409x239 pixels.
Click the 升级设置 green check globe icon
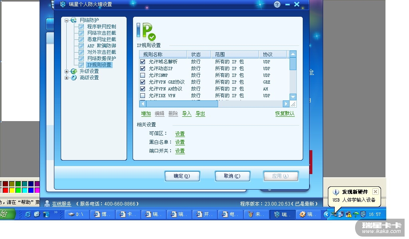pyautogui.click(x=74, y=71)
